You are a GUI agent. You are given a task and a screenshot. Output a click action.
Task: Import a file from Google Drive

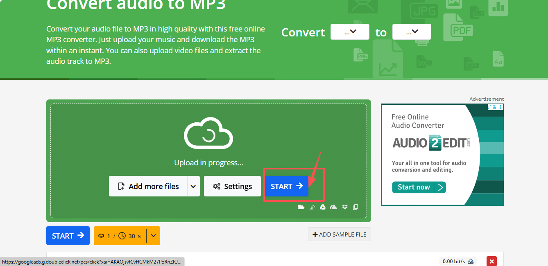(323, 207)
